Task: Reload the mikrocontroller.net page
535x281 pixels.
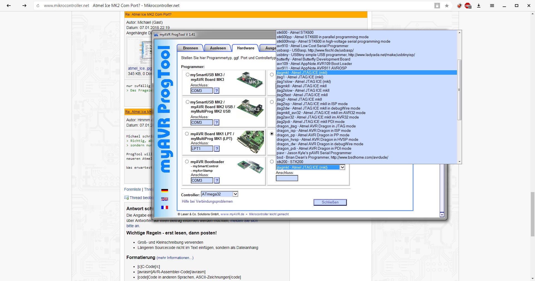Action: 38,6
